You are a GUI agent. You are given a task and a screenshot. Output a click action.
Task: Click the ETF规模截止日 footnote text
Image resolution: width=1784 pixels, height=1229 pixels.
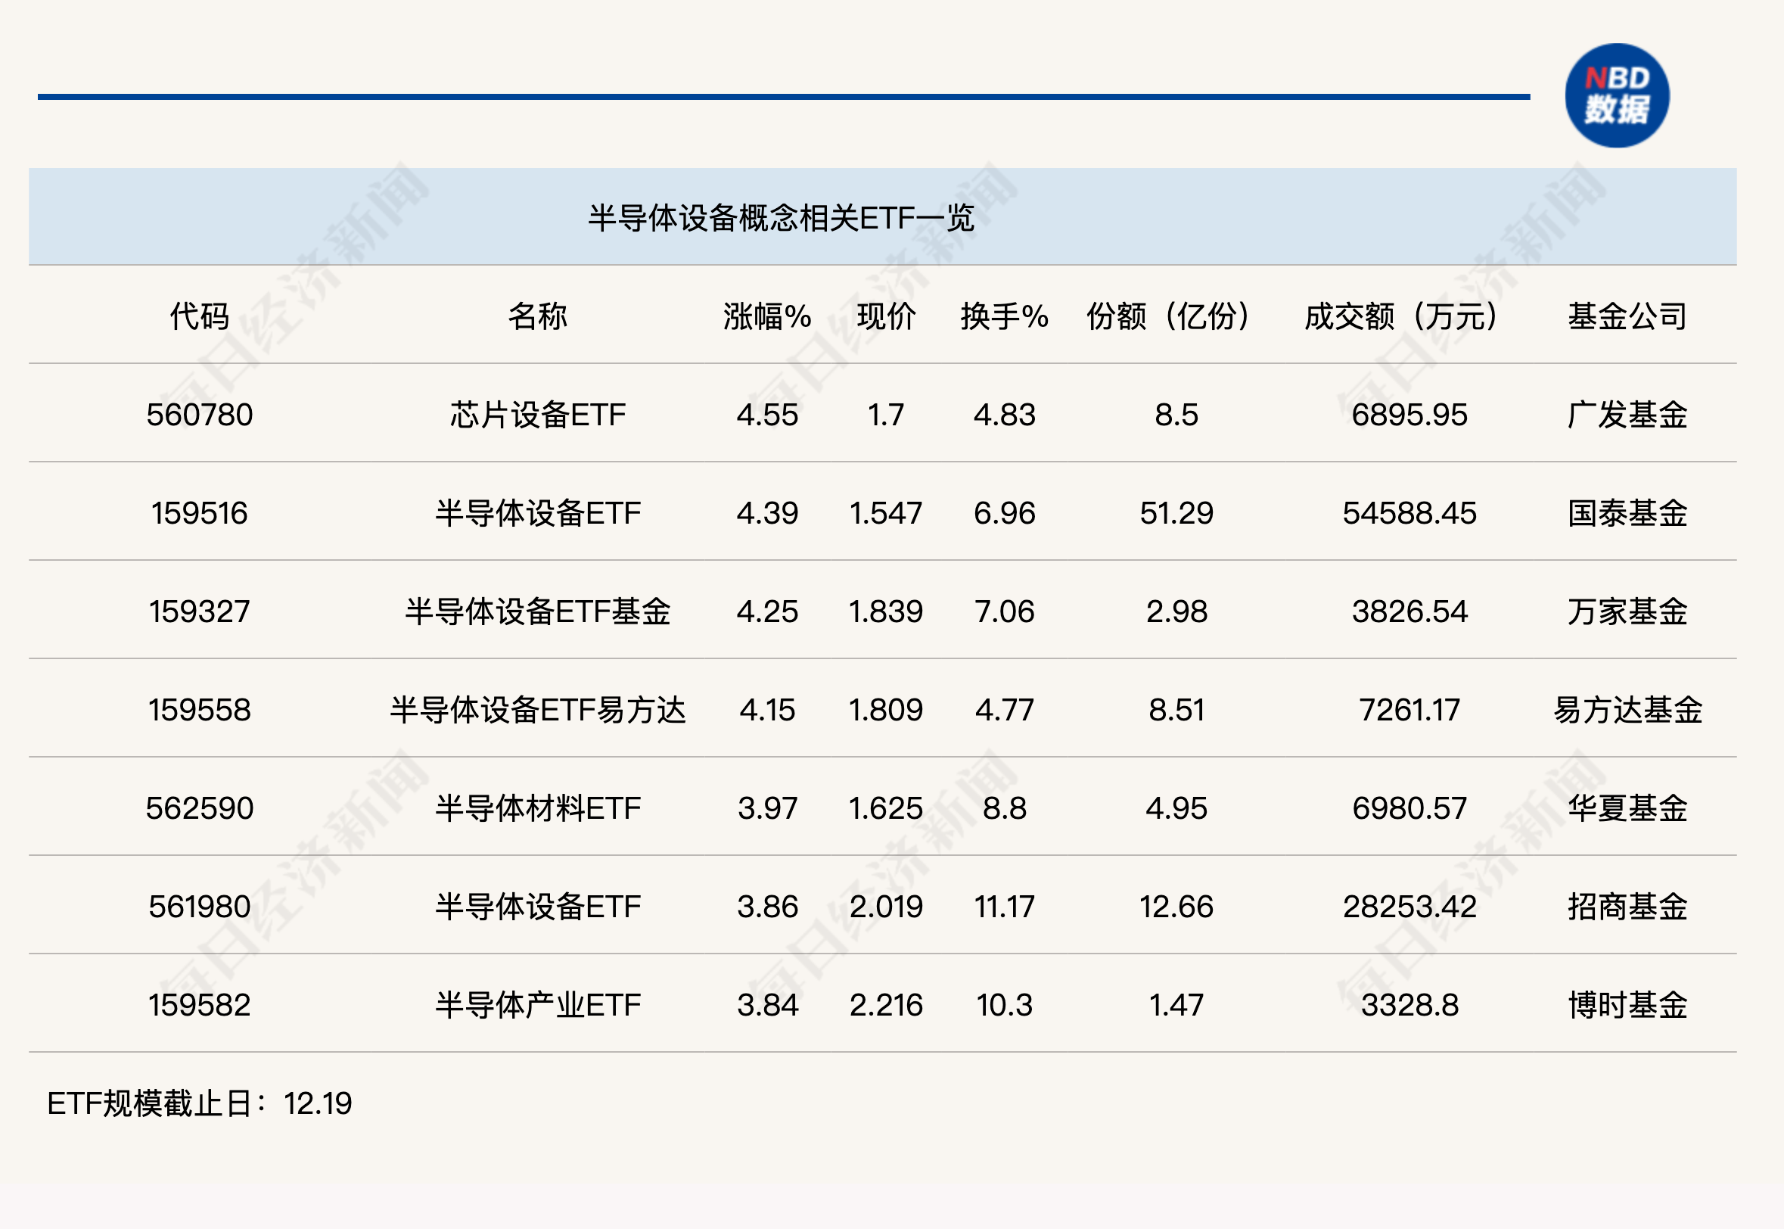point(199,1103)
